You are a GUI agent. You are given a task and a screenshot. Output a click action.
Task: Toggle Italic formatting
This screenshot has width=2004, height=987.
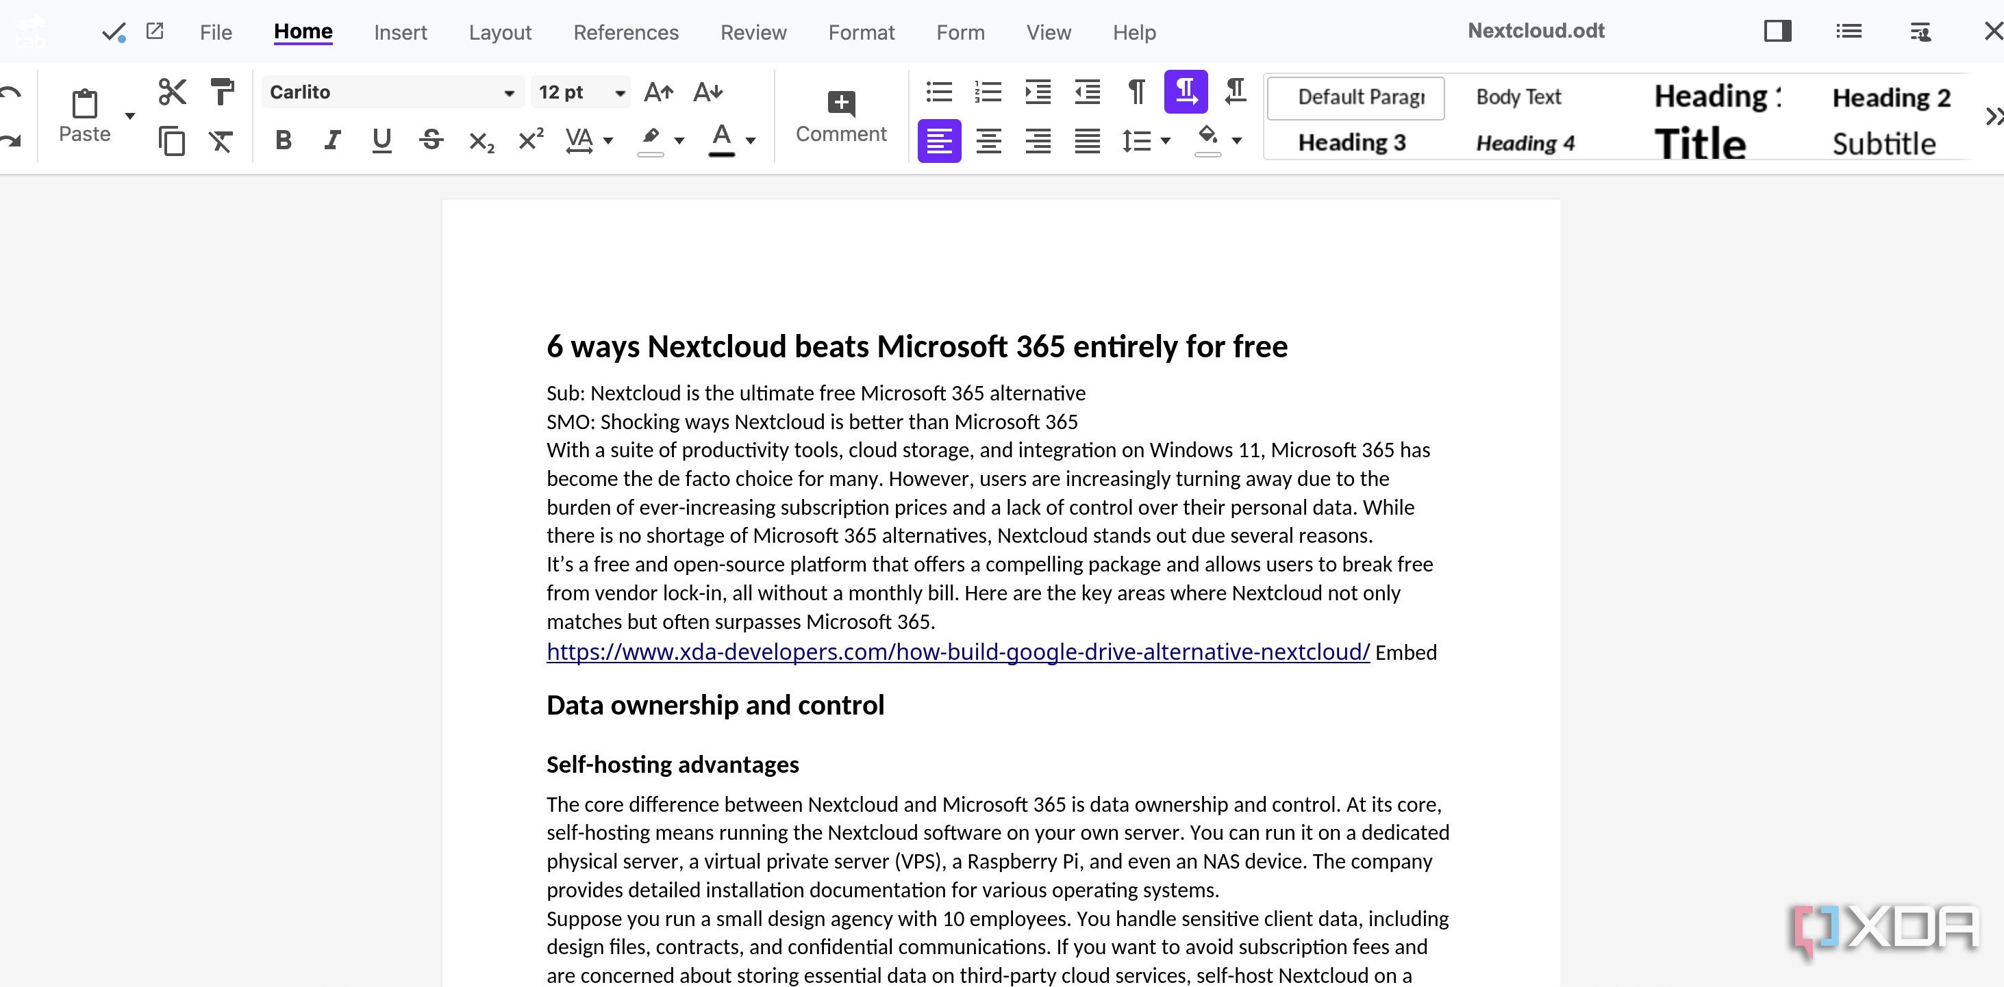332,141
